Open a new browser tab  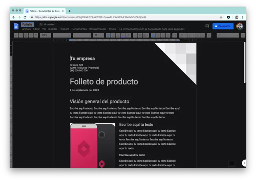pyautogui.click(x=70, y=11)
